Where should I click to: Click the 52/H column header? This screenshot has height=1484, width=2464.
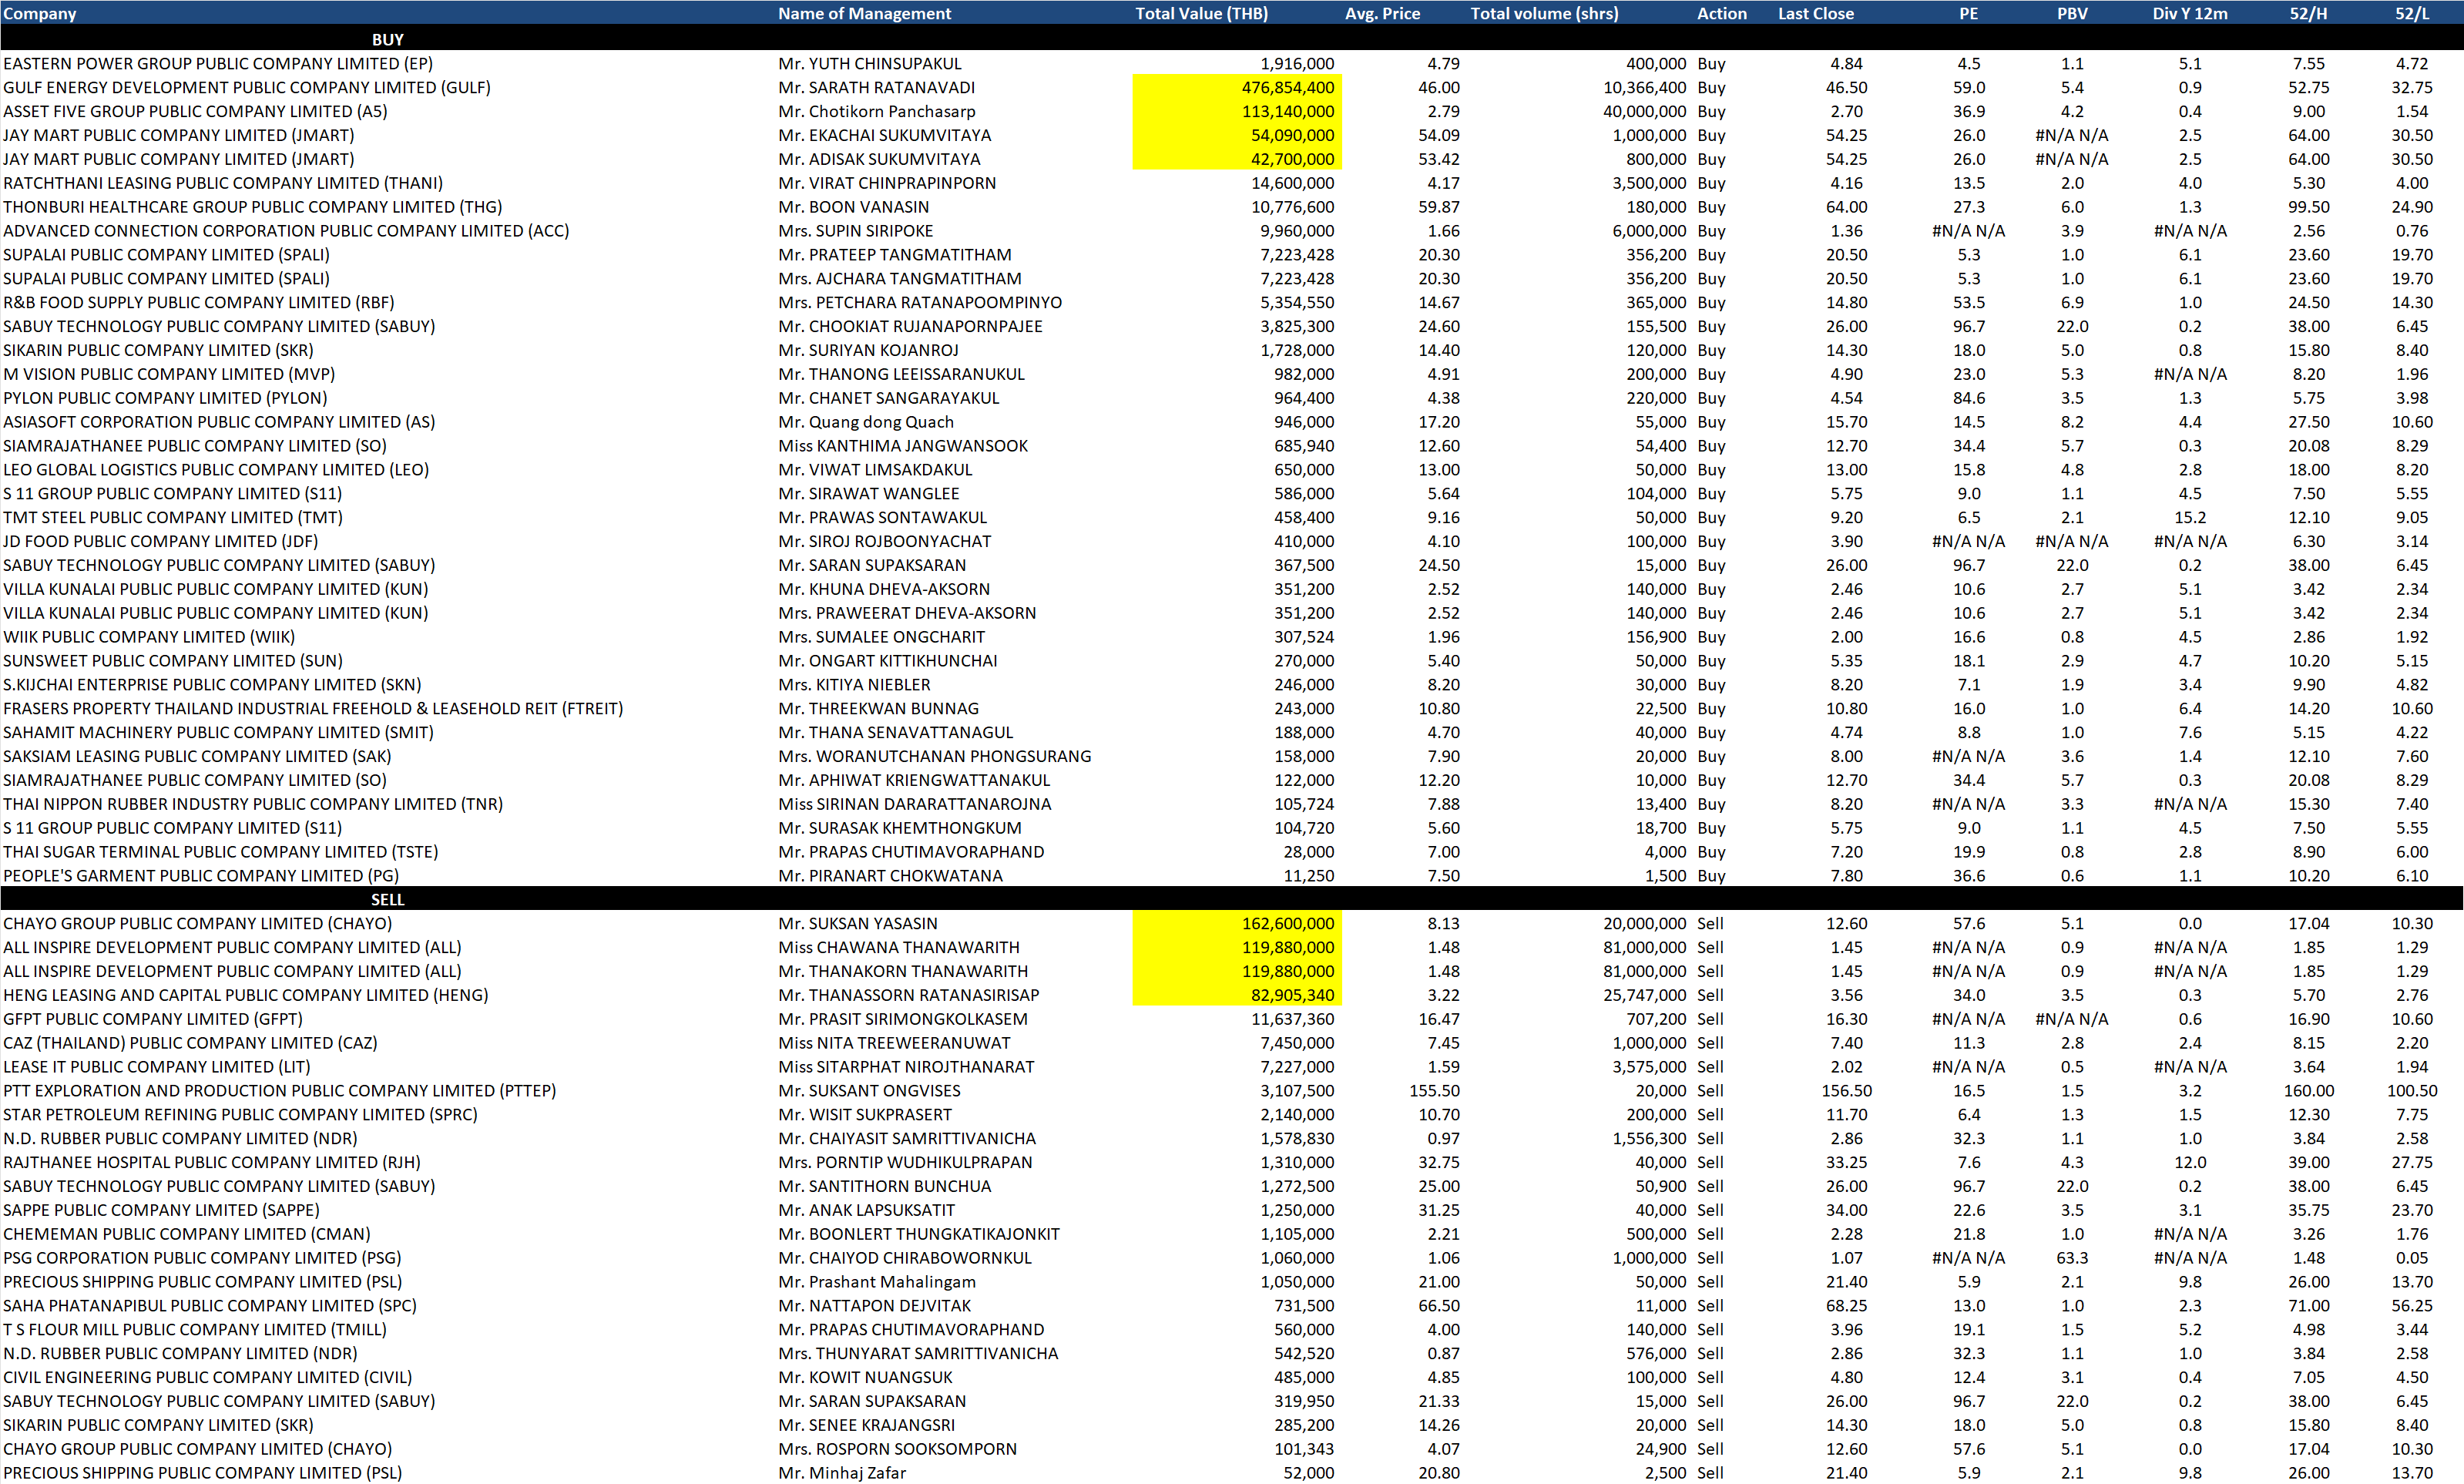(2308, 13)
